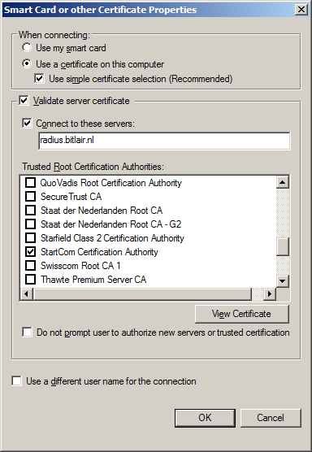Check QuoVadis Root Certification Authority
Viewport: 312px width, 452px height.
pos(30,182)
